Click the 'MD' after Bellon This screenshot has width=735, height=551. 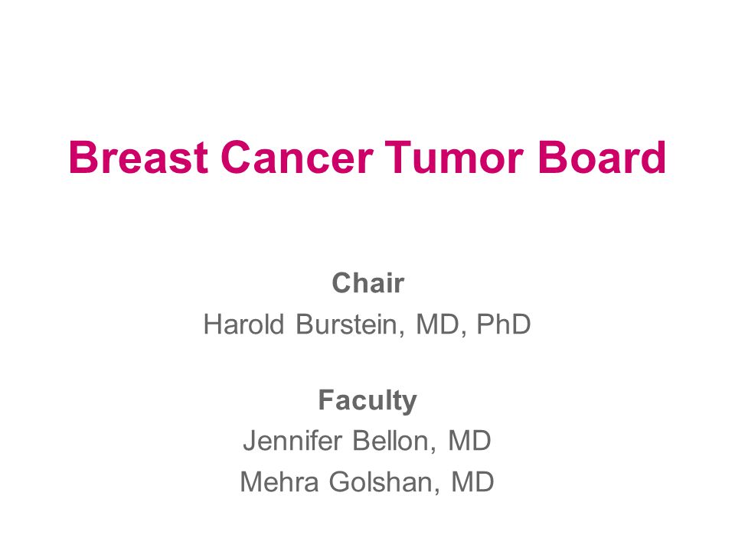coord(469,441)
